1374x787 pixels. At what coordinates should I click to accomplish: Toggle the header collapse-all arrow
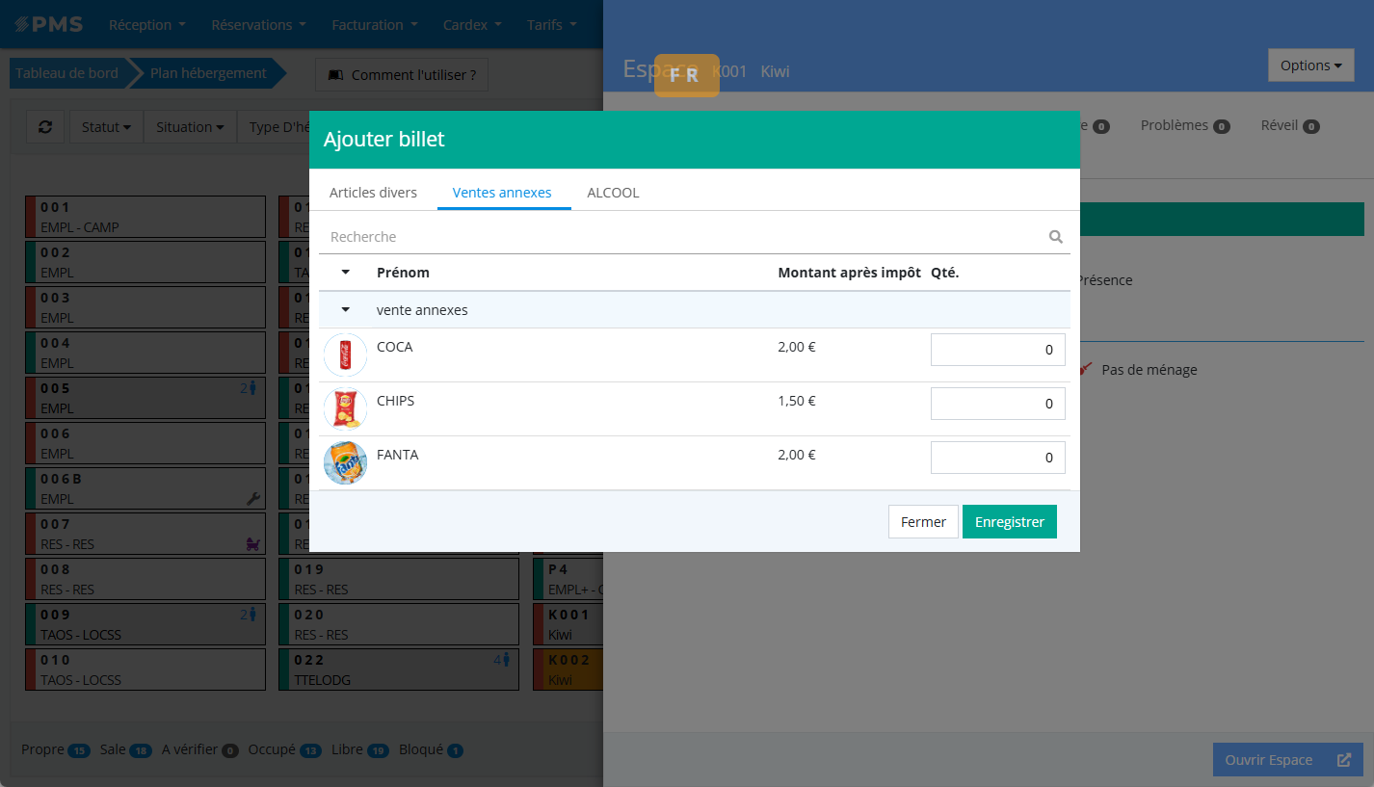tap(346, 273)
